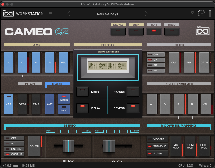The height and width of the screenshot is (168, 215).
Task: Click the pitch TIME fader
Action: point(36,104)
